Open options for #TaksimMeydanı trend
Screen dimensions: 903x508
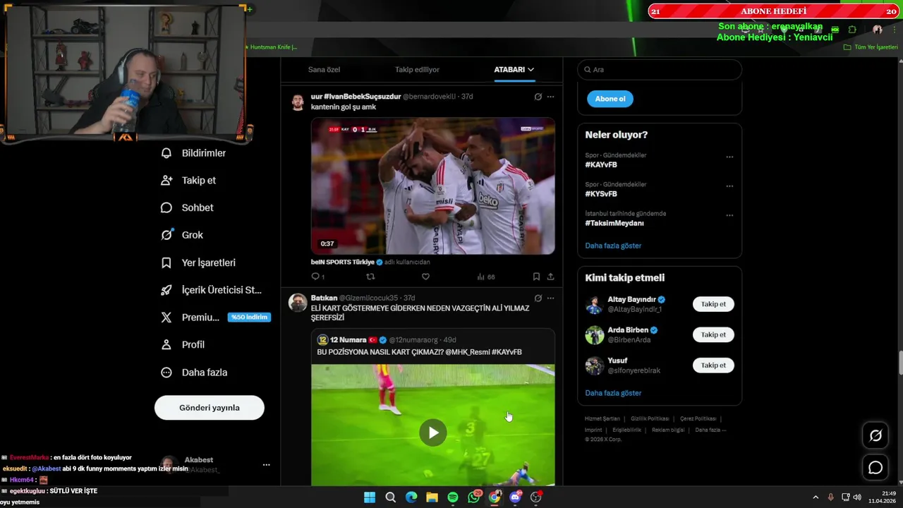729,215
